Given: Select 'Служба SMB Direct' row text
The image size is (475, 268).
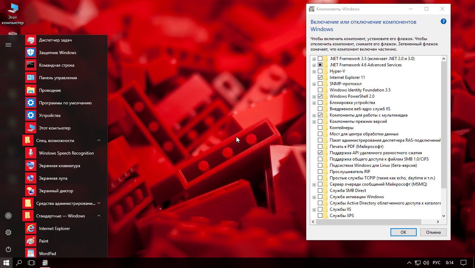Looking at the screenshot, I should click(x=348, y=191).
